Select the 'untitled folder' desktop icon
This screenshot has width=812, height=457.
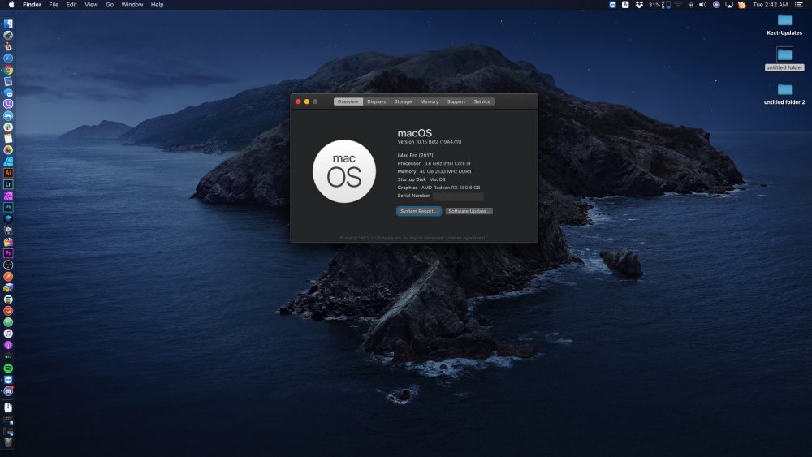click(784, 58)
